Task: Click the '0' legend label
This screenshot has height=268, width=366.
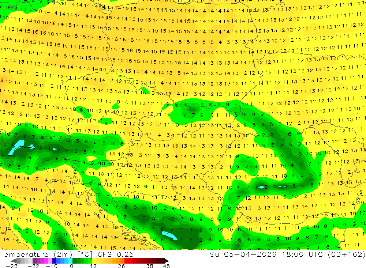Action: (x=71, y=266)
